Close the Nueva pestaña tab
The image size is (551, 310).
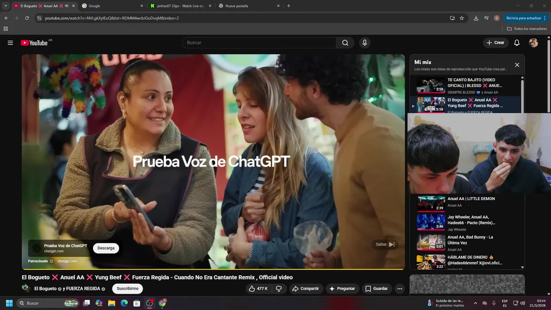pos(278,6)
